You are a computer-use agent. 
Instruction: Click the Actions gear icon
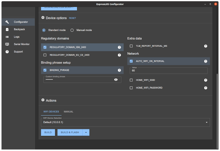pos(43,100)
